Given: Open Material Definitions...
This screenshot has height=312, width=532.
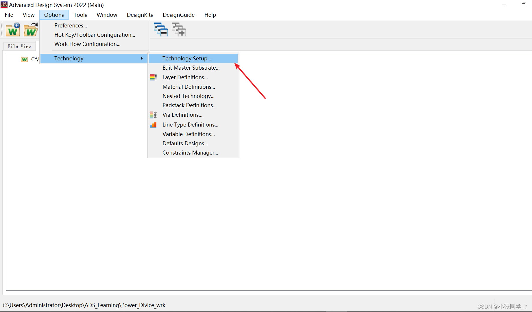Looking at the screenshot, I should [x=193, y=87].
